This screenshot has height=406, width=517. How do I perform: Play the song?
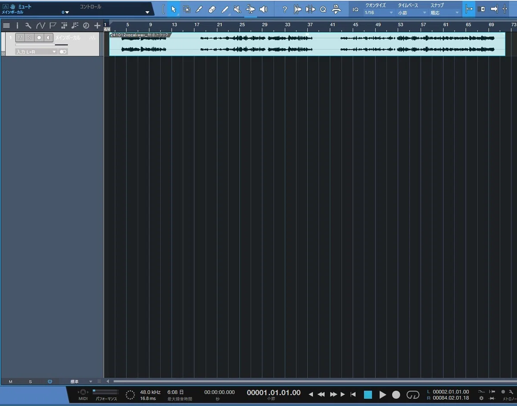coord(383,394)
